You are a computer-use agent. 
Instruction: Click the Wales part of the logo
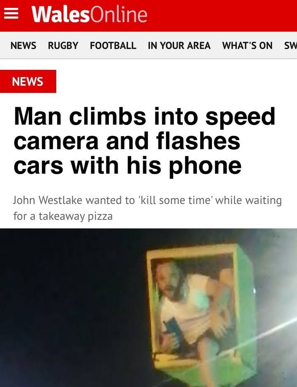[61, 14]
